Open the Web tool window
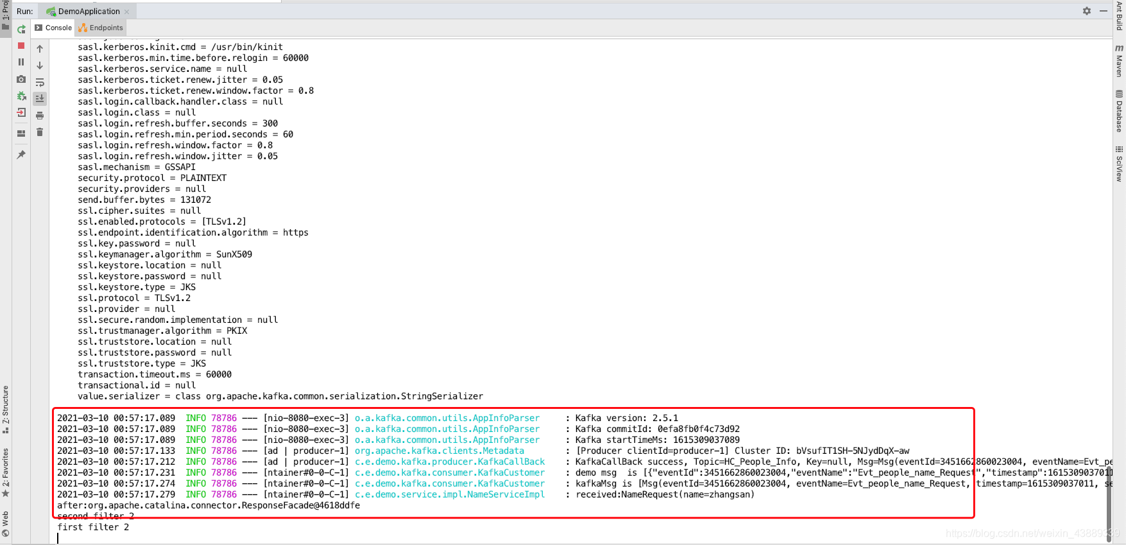1126x545 pixels. 6,524
